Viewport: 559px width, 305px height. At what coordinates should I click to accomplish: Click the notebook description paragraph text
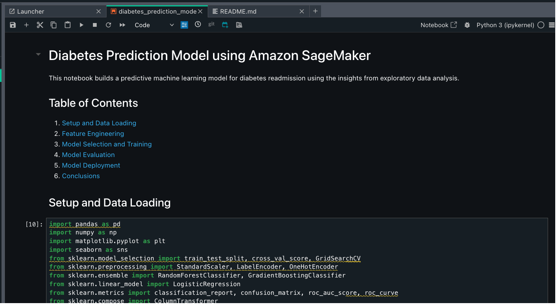point(254,79)
